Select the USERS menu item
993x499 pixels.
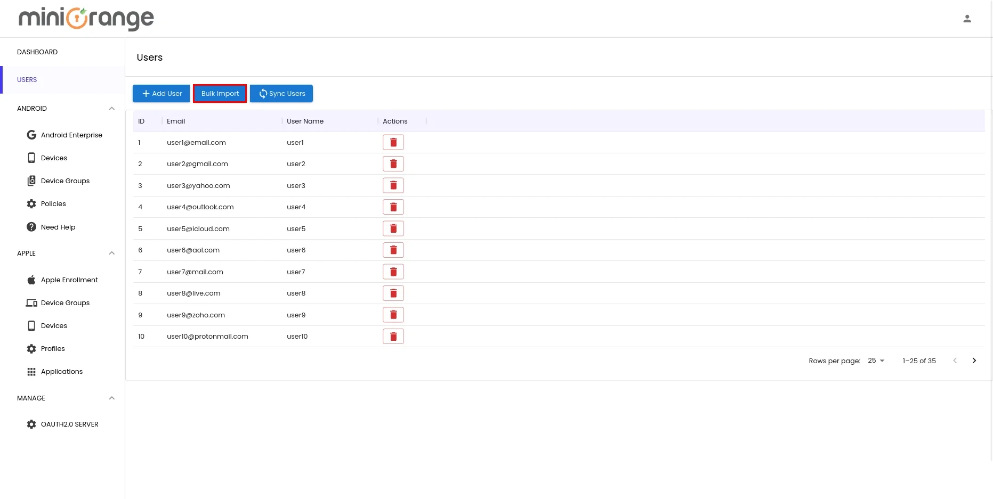(27, 79)
